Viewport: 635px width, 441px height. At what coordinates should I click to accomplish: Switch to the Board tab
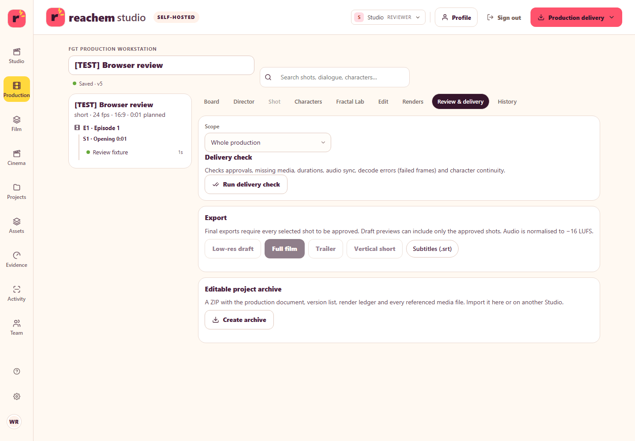(x=212, y=101)
